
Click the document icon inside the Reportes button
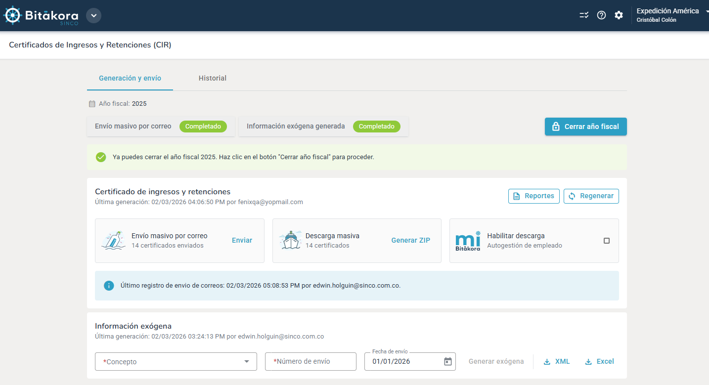click(x=516, y=196)
